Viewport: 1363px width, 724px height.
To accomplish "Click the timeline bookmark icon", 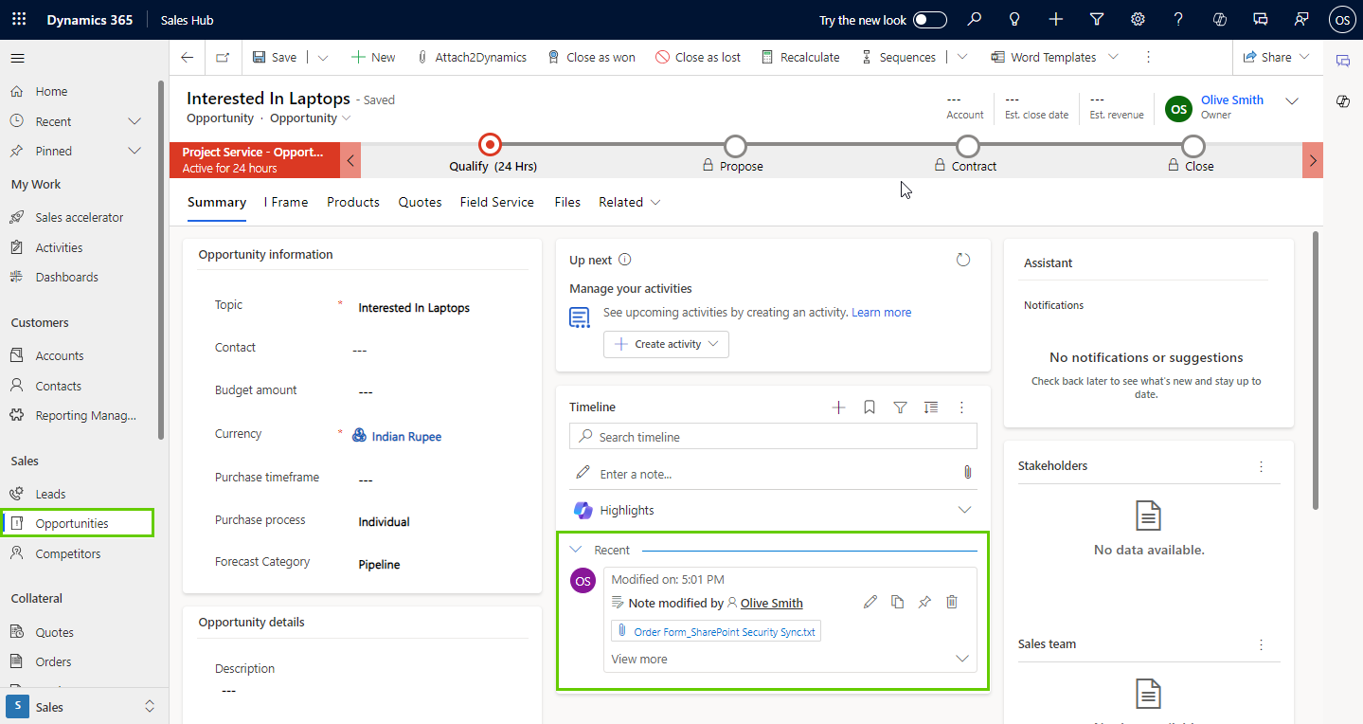I will pyautogui.click(x=870, y=407).
